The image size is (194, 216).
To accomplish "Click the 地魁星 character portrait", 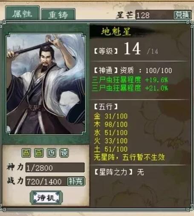I will click(x=46, y=84).
